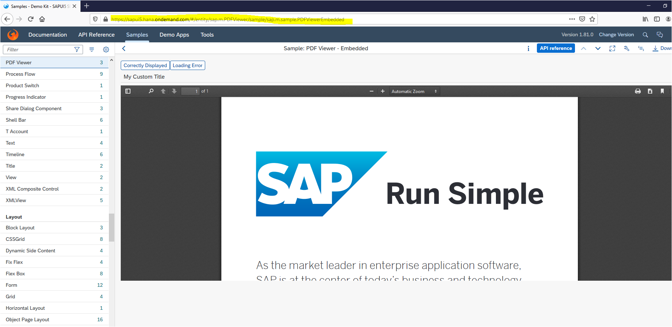Open the Documentation tab

tap(48, 35)
